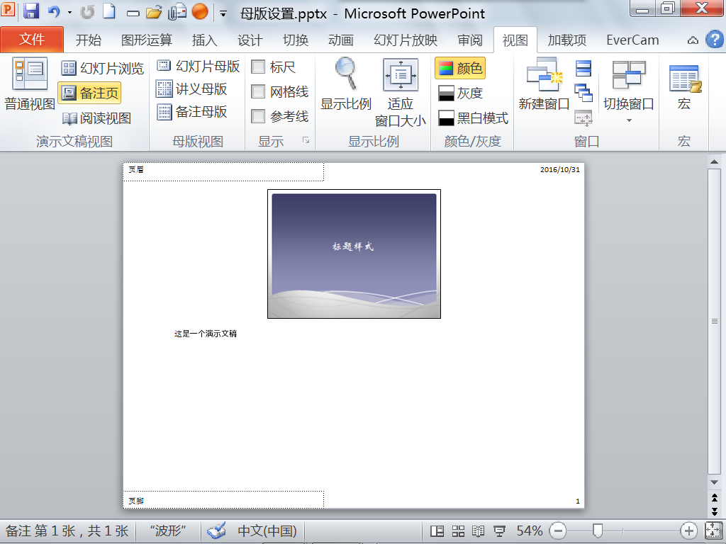
Task: Click the vertical scrollbar down arrow
Action: click(714, 482)
